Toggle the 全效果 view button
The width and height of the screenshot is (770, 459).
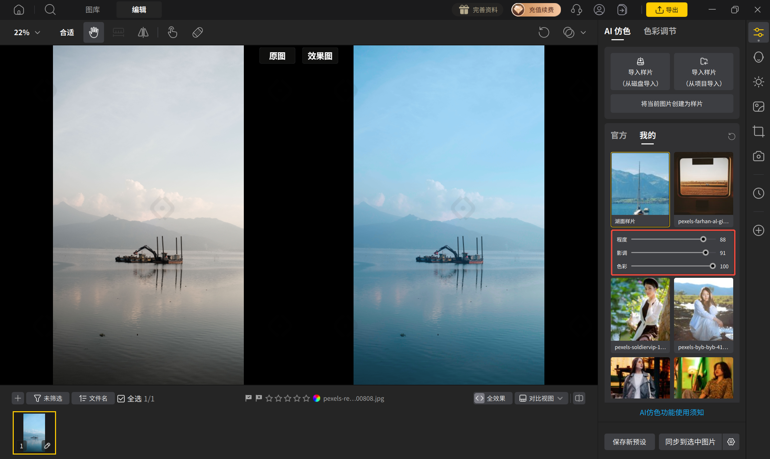coord(492,398)
